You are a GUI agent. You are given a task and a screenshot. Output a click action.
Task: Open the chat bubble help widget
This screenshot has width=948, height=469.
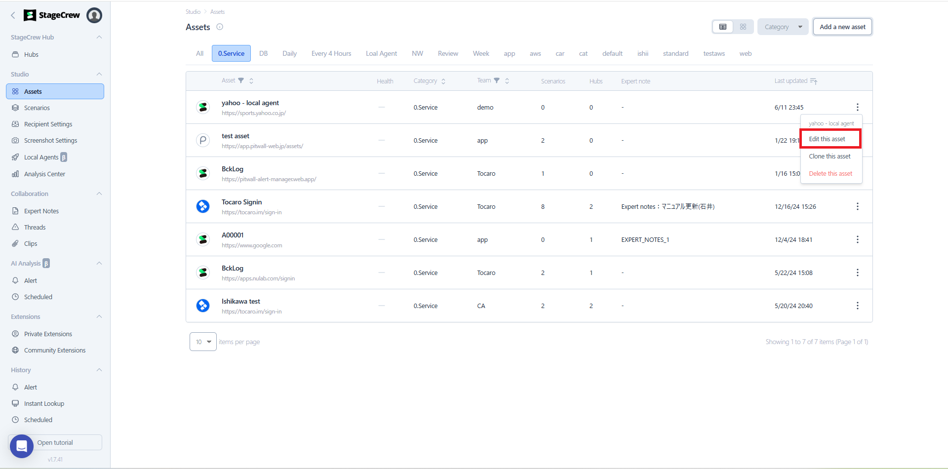coord(22,446)
